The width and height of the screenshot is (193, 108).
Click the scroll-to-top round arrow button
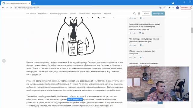[x=4, y=61]
